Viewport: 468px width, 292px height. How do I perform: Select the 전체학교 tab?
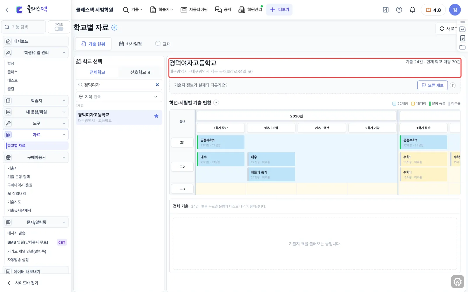click(97, 72)
